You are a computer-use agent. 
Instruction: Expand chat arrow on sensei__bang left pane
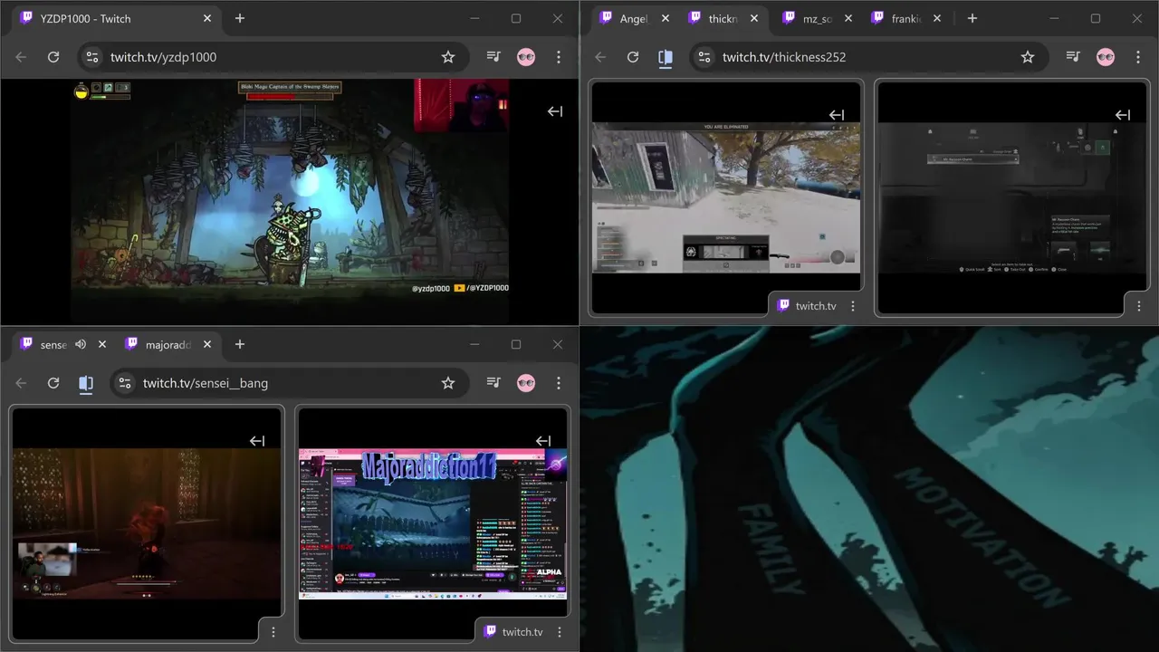tap(257, 441)
